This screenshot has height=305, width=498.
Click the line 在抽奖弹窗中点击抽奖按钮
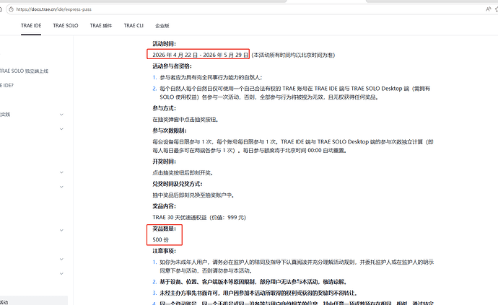click(185, 120)
